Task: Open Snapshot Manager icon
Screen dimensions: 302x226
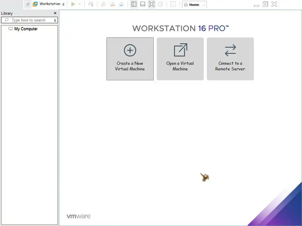Action: (x=121, y=4)
